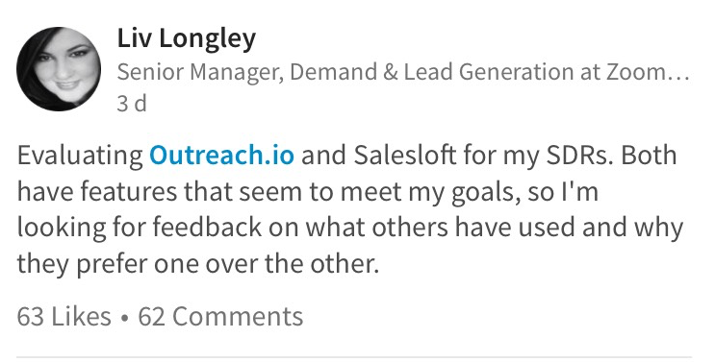Open the 62 Comments thread

[220, 316]
